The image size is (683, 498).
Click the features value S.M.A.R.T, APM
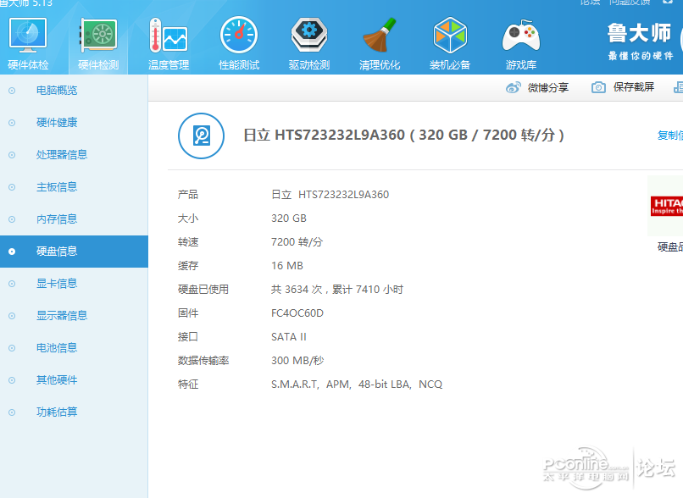point(311,385)
